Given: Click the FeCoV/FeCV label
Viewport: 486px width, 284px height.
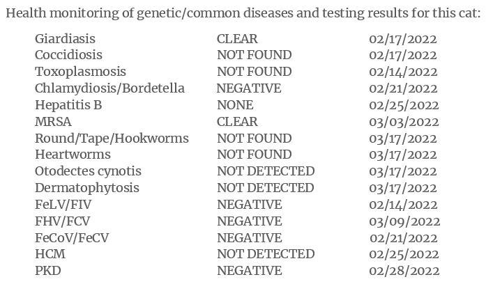Looking at the screenshot, I should (x=72, y=238).
